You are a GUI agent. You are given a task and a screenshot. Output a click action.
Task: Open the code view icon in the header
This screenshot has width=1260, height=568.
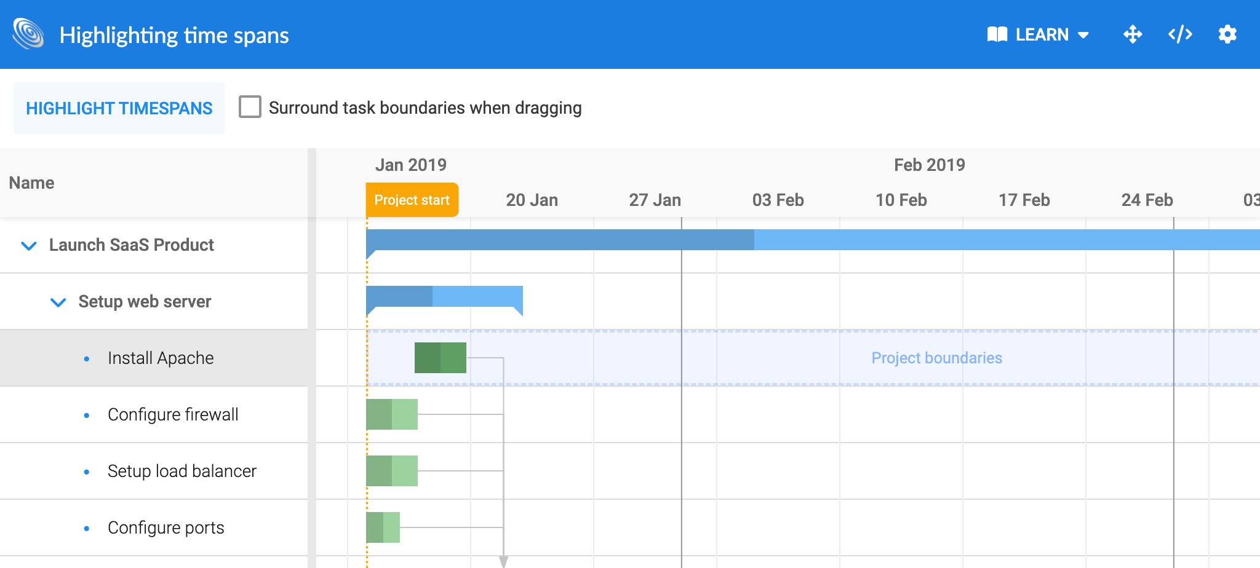(x=1180, y=34)
